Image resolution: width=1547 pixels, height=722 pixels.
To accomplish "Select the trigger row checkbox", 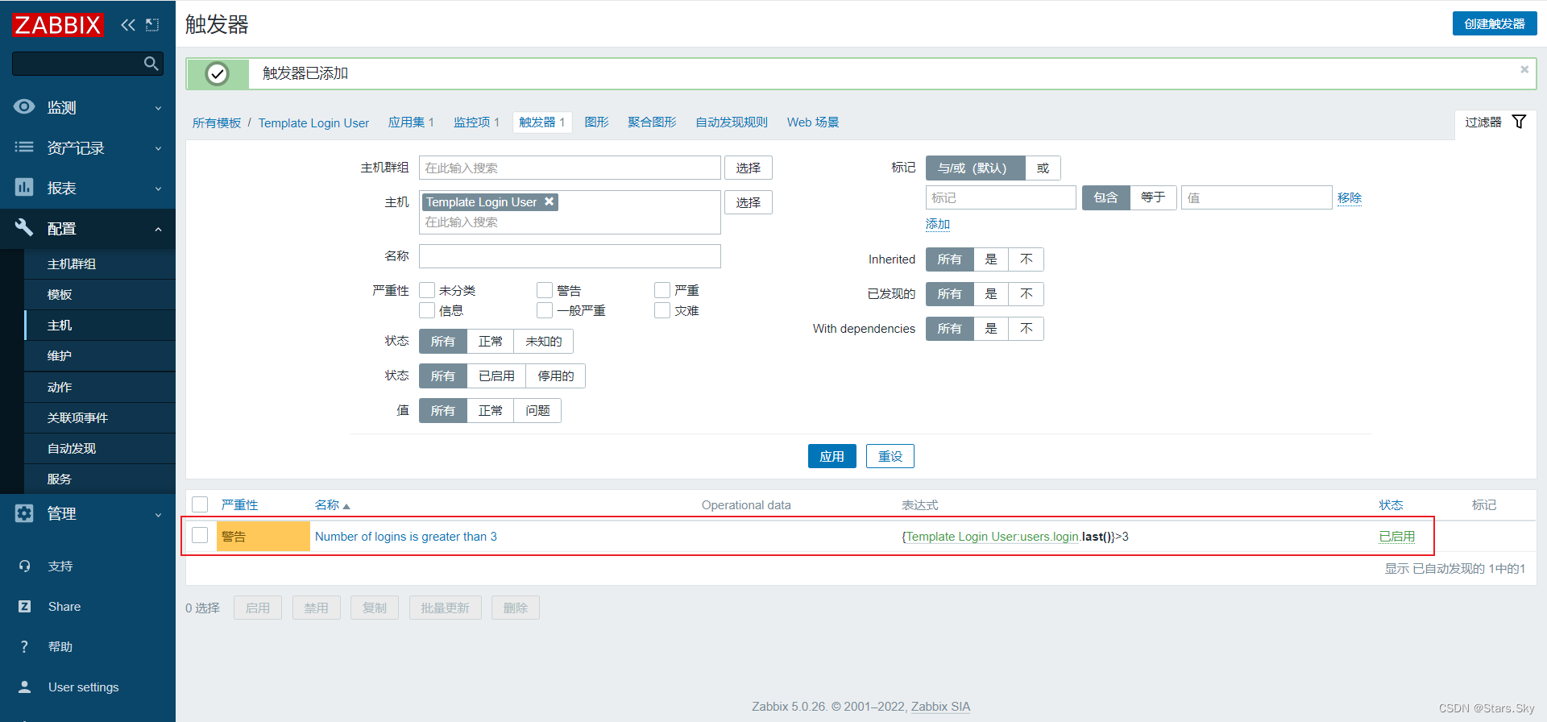I will point(201,536).
